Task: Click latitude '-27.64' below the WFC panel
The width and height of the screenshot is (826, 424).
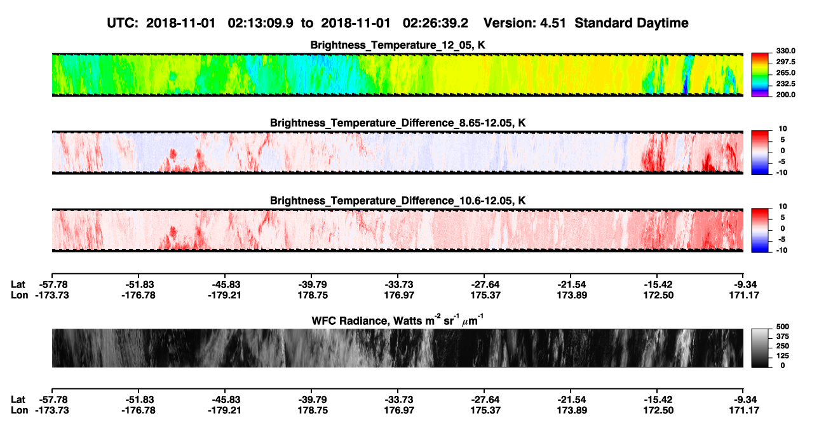Action: point(484,399)
